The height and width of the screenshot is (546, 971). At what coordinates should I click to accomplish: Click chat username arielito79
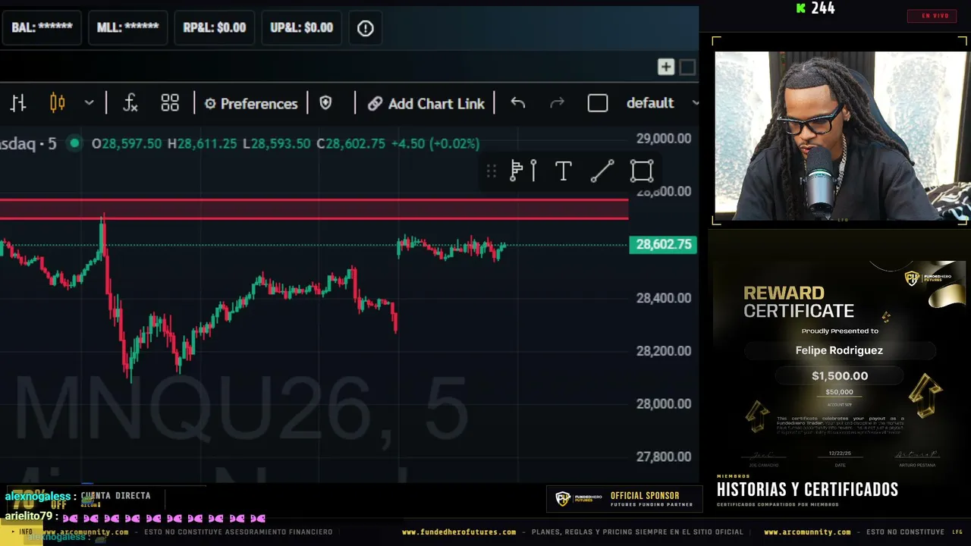pos(28,516)
